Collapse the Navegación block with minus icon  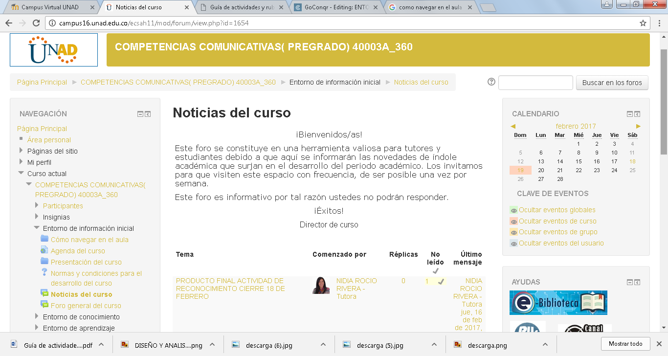pos(140,114)
